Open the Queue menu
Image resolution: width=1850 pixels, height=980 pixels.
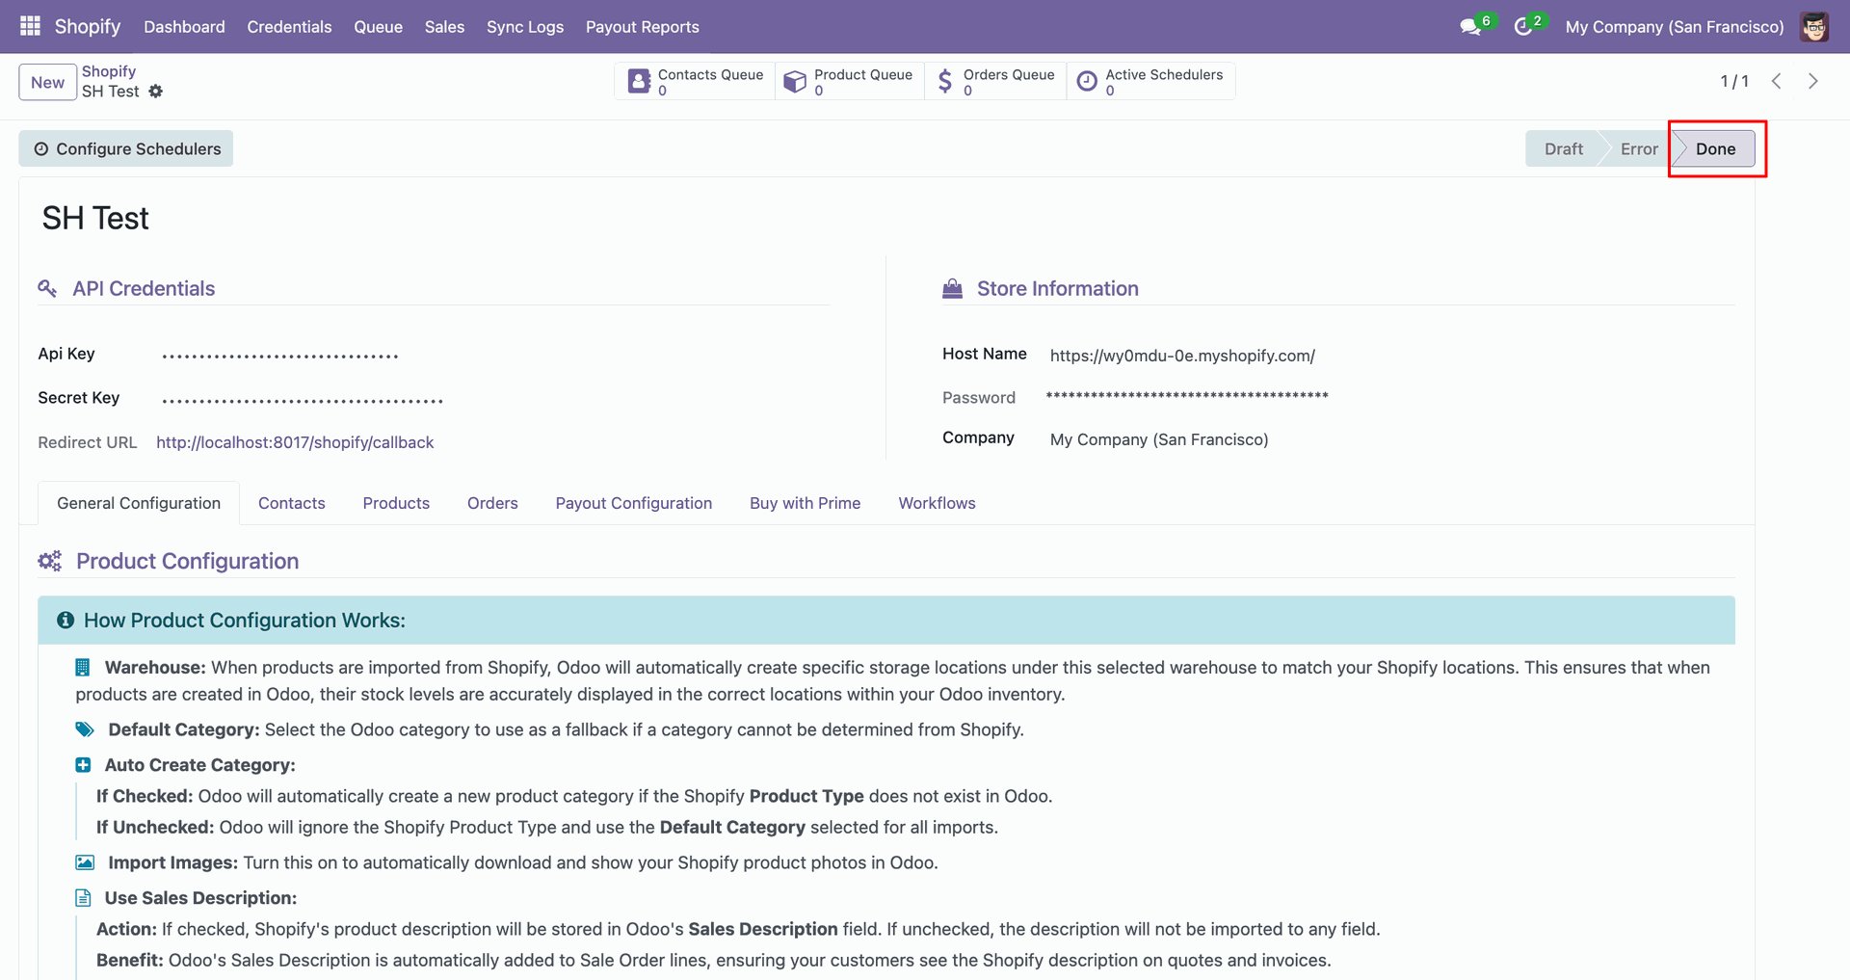point(378,27)
